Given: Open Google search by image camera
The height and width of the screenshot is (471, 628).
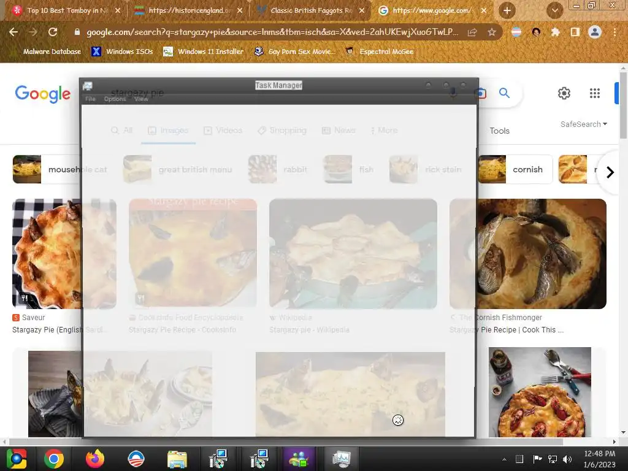Looking at the screenshot, I should click(x=480, y=93).
